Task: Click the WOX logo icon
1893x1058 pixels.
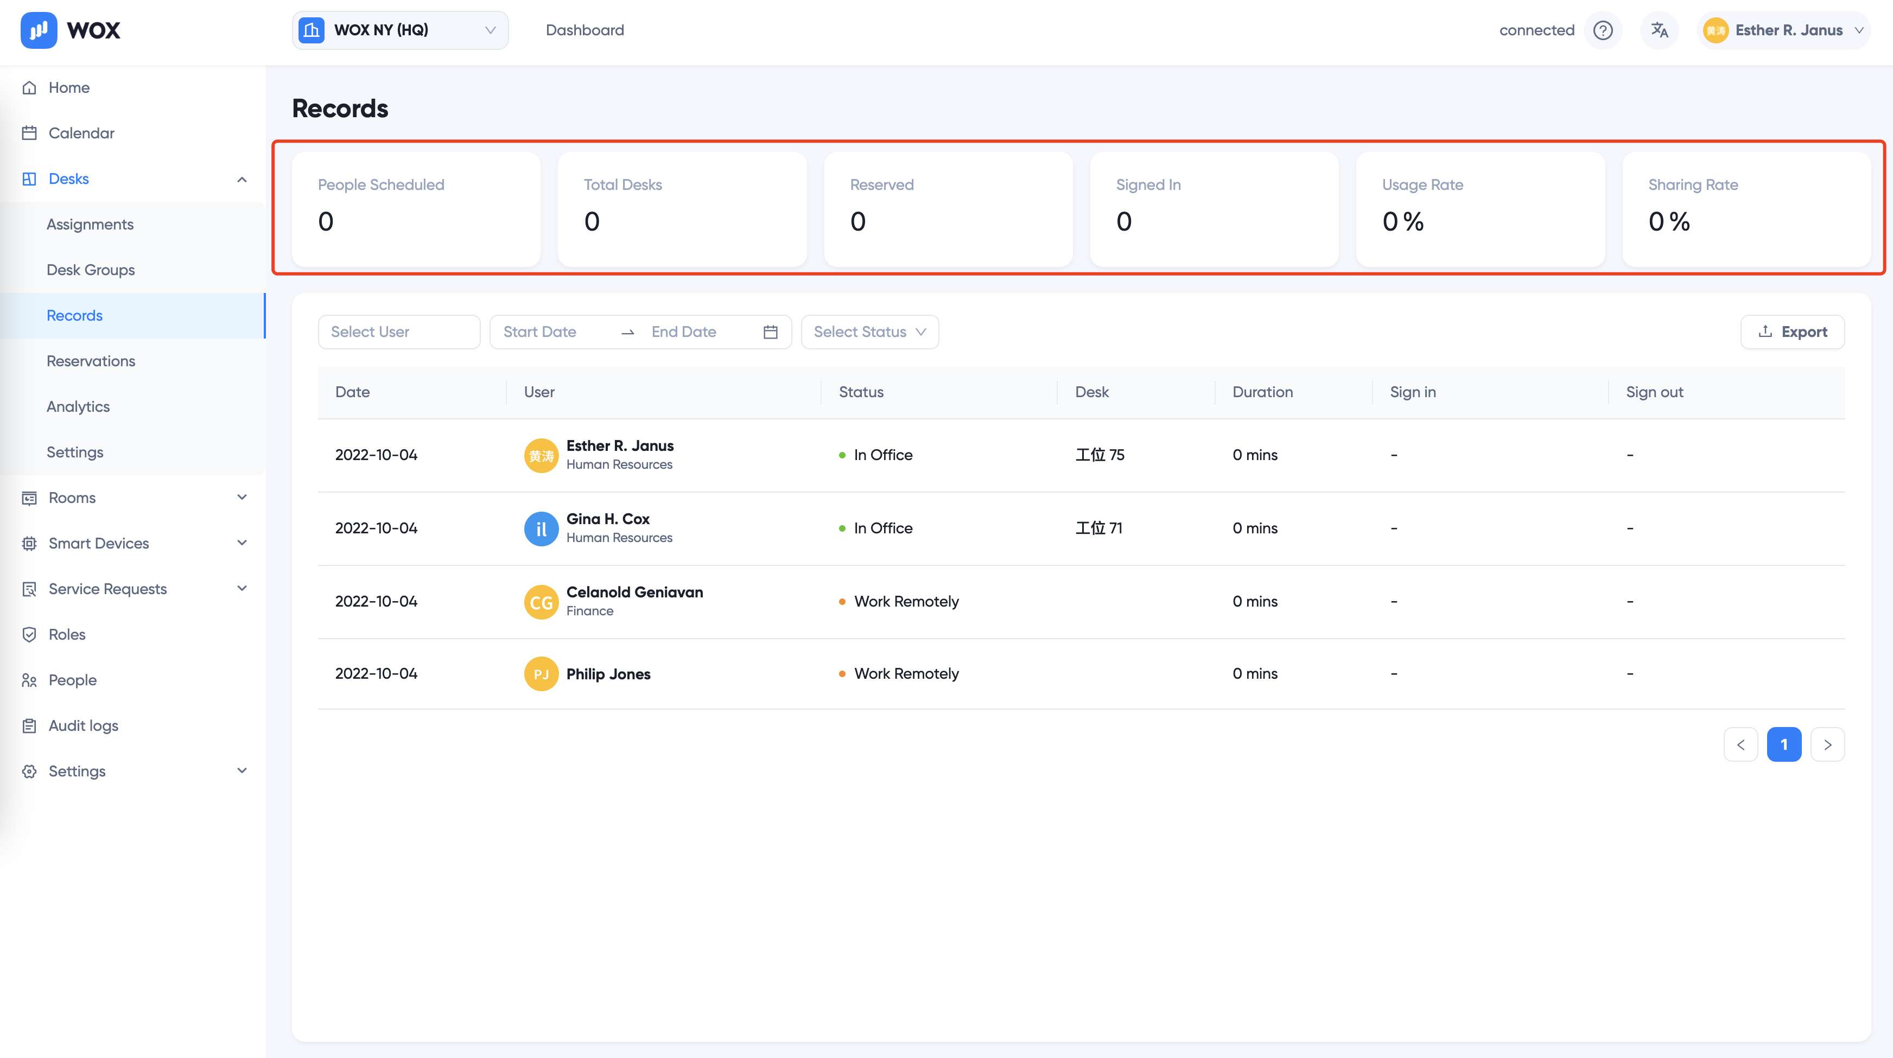Action: pos(39,30)
